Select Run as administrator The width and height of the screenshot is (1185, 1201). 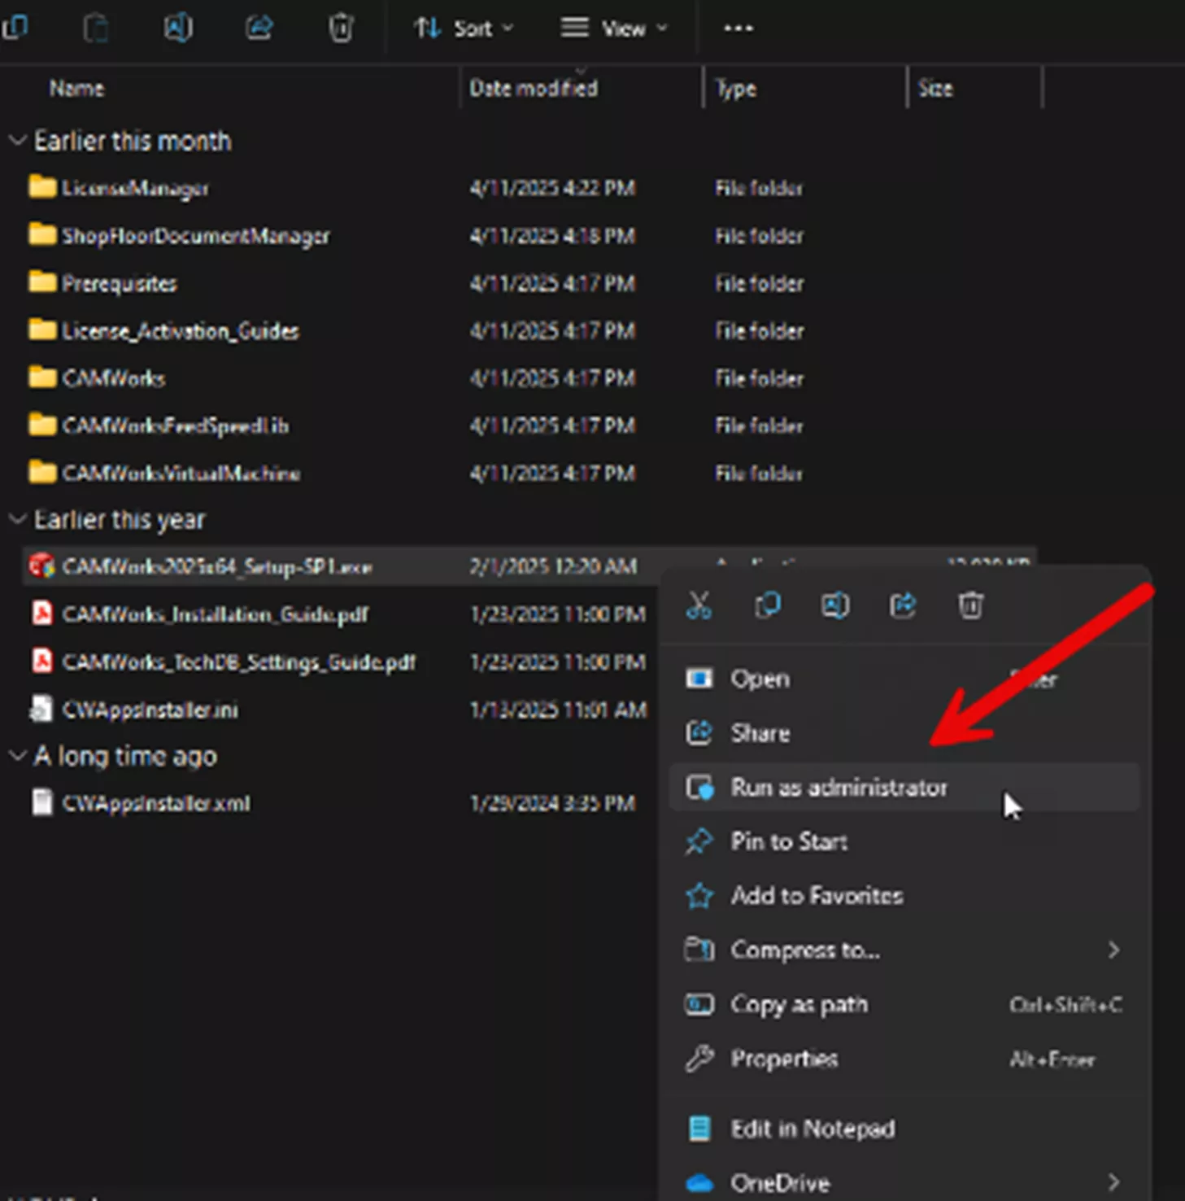tap(904, 788)
